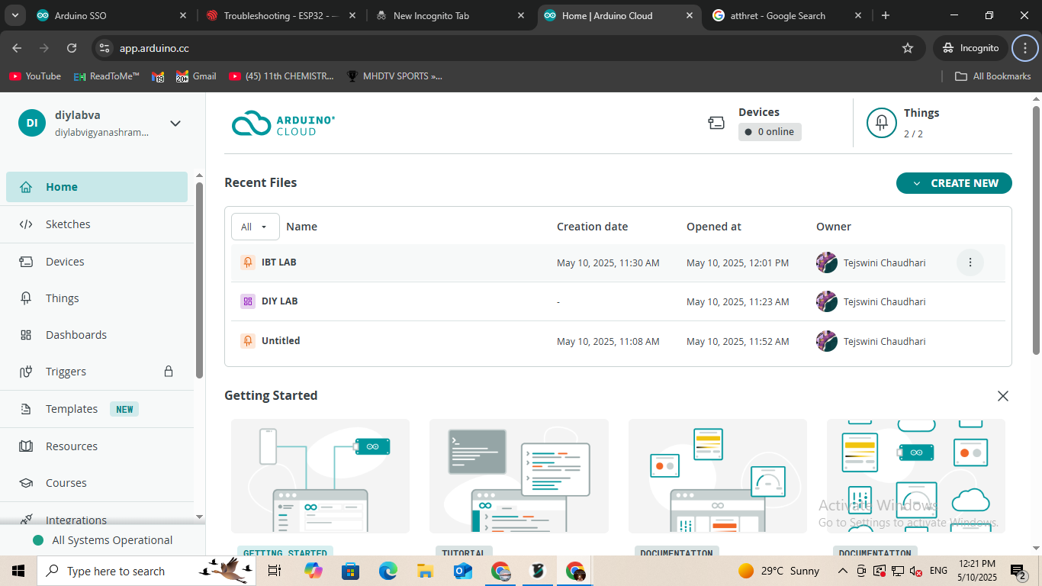This screenshot has width=1042, height=586.
Task: Open the All file type filter dropdown
Action: (x=255, y=227)
